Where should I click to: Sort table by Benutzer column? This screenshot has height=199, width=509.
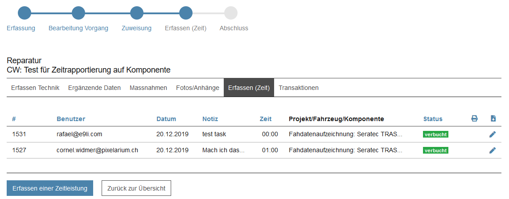71,119
